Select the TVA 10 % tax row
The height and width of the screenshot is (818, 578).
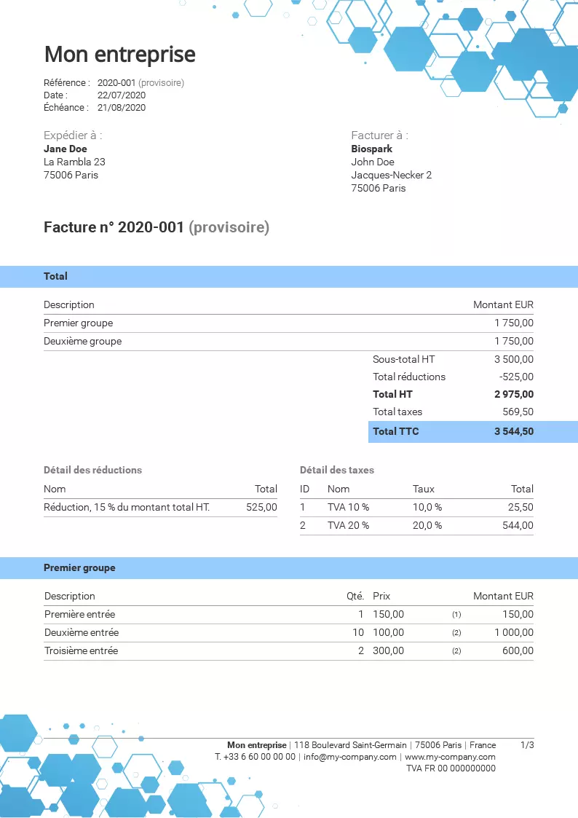coord(416,508)
